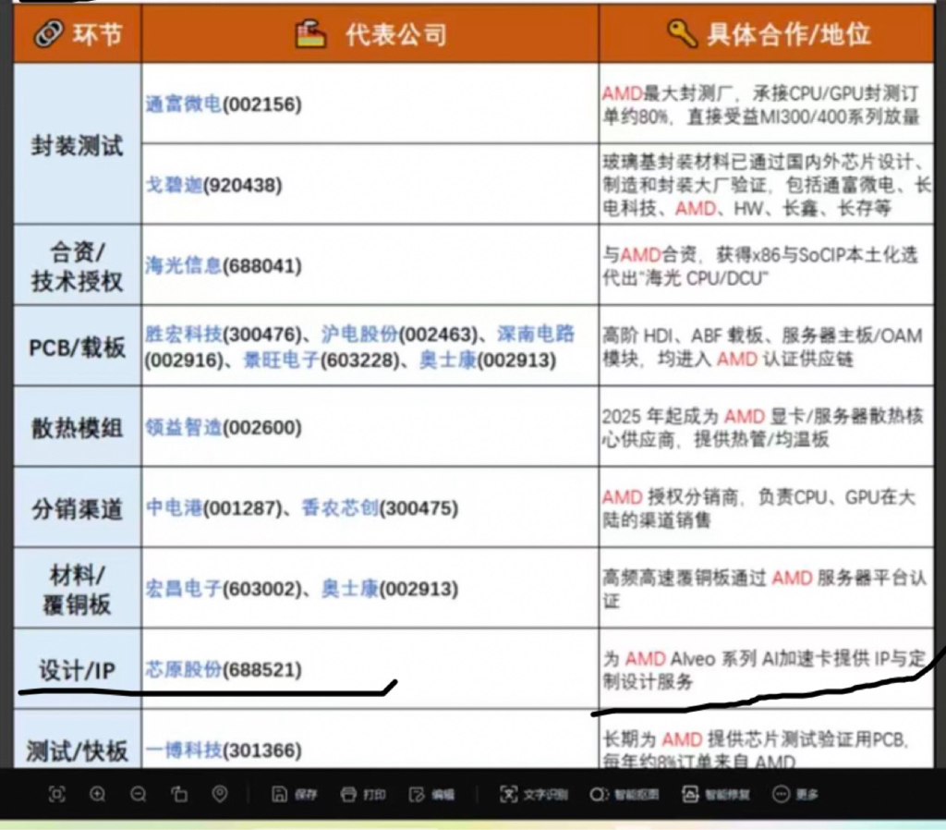This screenshot has height=830, width=946.
Task: Click the description starting '高阶 HDI、ABF 载板'
Action: coord(762,348)
